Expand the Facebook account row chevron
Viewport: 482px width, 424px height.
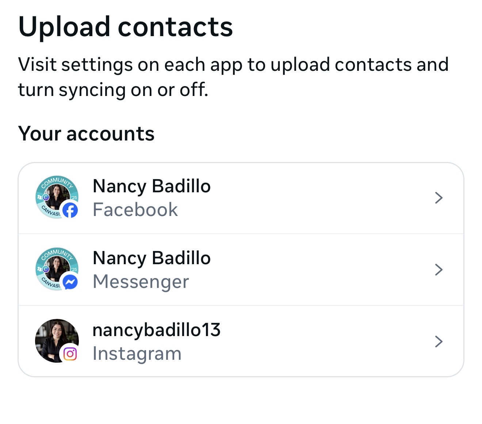click(x=439, y=198)
